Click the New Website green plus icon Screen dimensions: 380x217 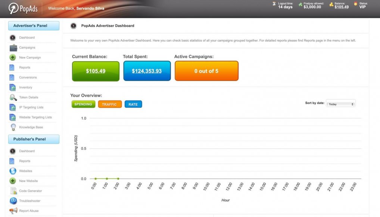[x=13, y=181]
